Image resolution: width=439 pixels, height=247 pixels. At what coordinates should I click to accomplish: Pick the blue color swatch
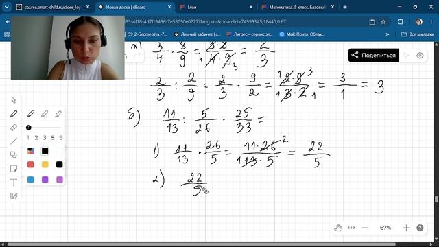coord(31,179)
